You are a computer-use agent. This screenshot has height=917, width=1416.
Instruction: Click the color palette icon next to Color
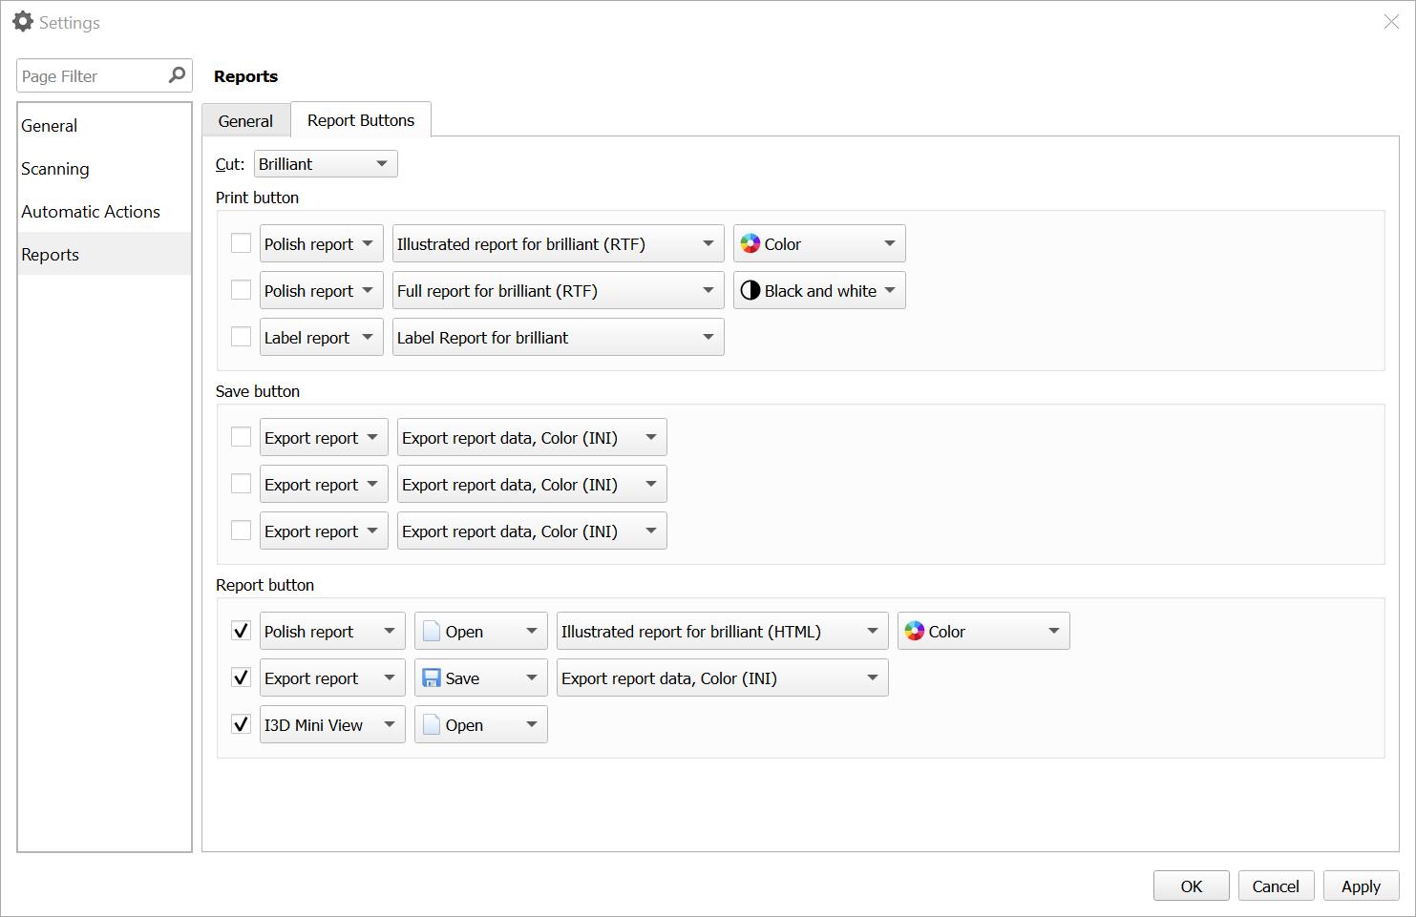tap(750, 243)
